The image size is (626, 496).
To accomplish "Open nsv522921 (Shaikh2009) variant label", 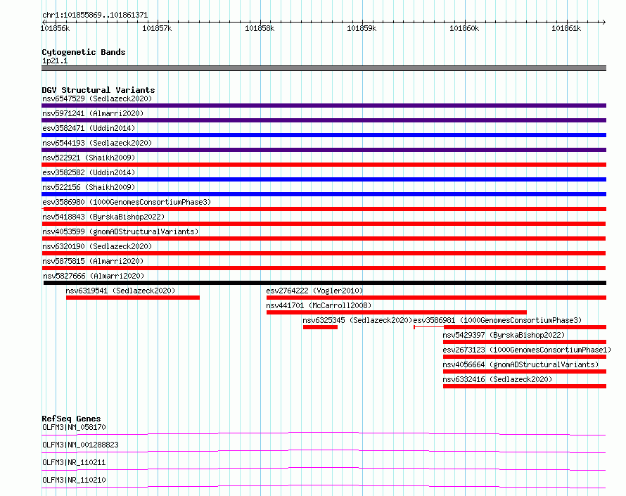I will coord(89,158).
